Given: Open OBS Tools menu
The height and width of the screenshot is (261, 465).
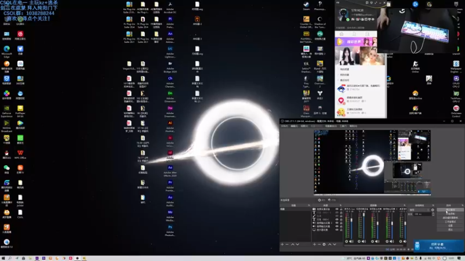Looking at the screenshot, I should pos(343,126).
